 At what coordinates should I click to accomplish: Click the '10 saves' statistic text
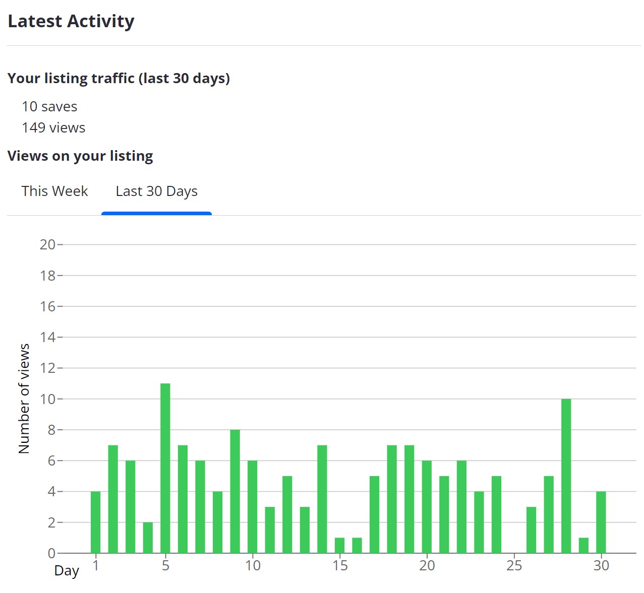click(49, 107)
